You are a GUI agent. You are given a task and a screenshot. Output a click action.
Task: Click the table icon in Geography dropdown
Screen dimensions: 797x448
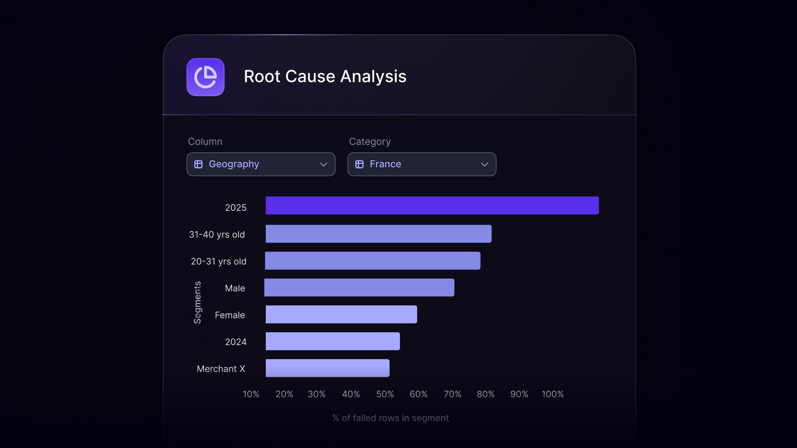click(x=198, y=164)
